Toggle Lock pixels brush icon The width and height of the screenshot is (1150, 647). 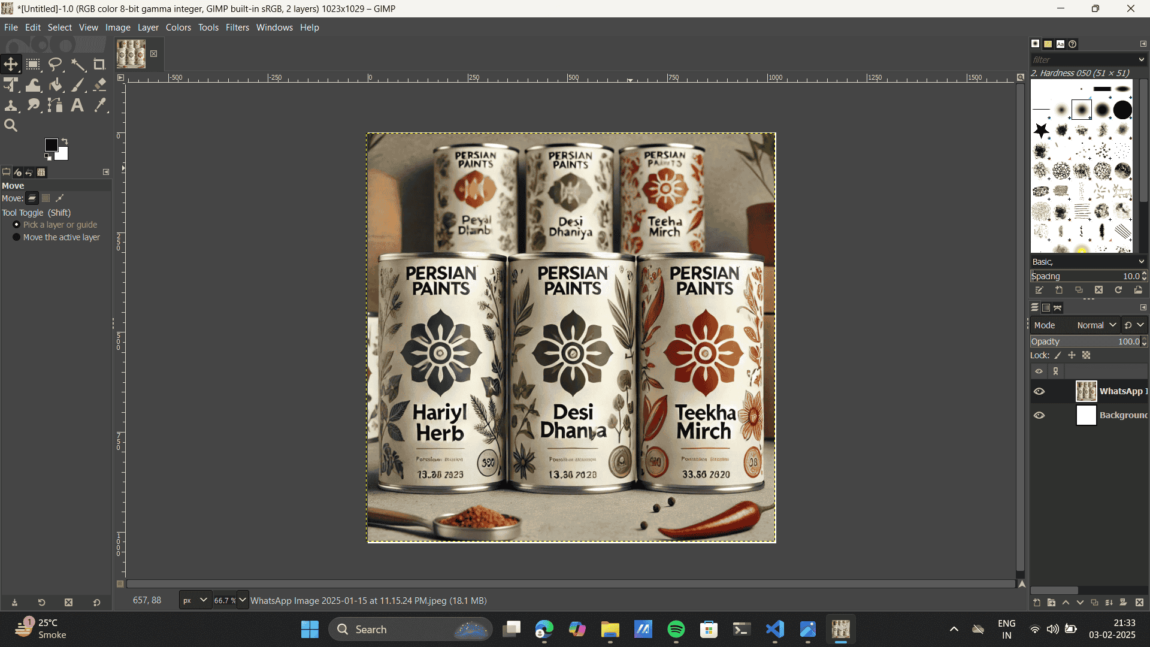click(x=1058, y=355)
